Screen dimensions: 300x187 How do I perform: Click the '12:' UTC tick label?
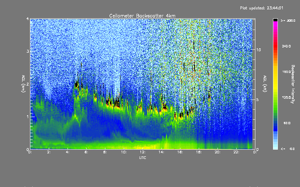(x=142, y=152)
